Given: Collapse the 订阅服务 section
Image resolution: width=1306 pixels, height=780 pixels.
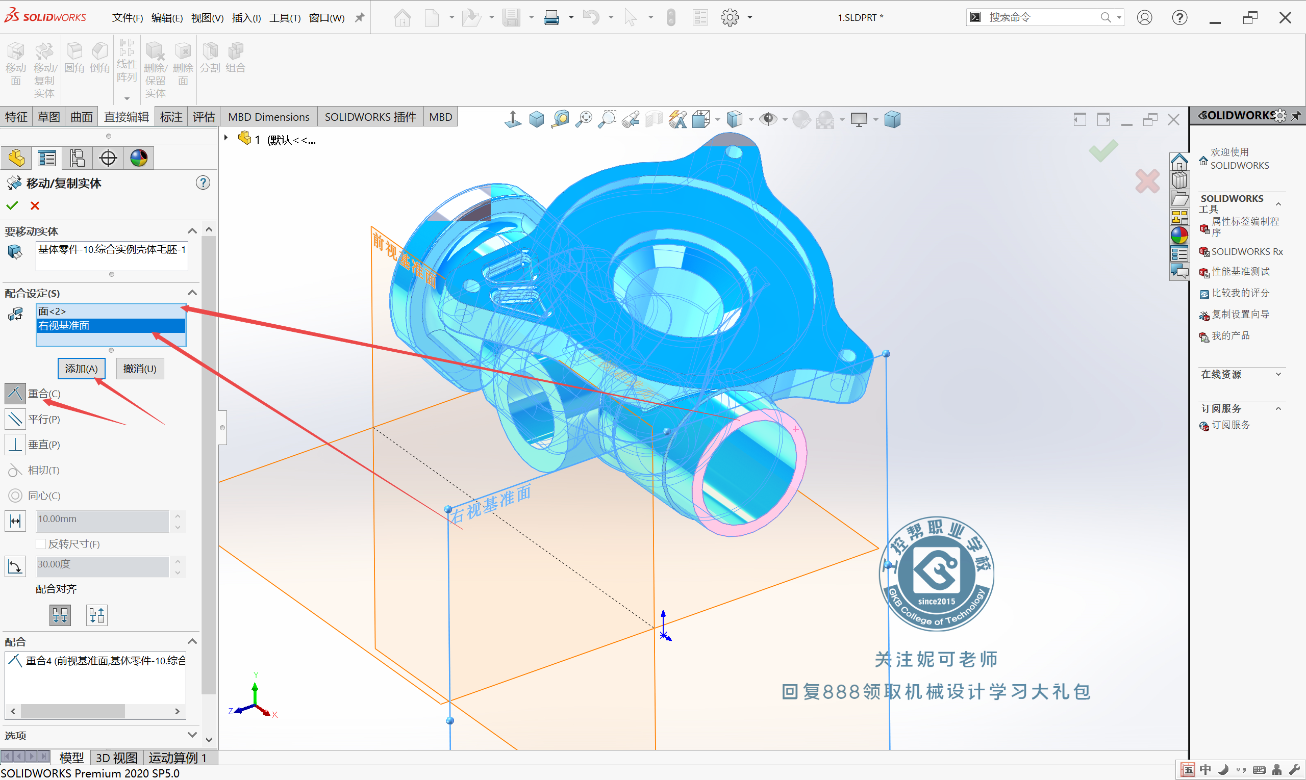Looking at the screenshot, I should 1278,408.
